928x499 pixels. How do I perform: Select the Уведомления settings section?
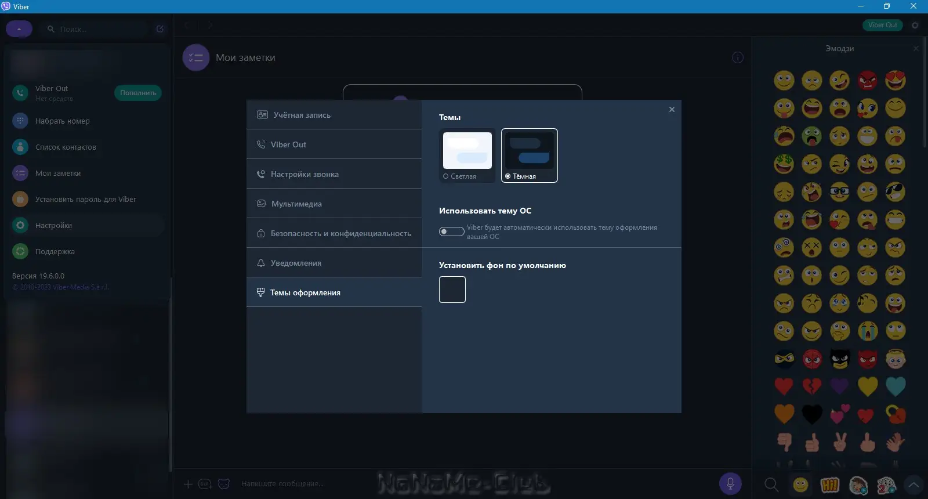pyautogui.click(x=334, y=263)
